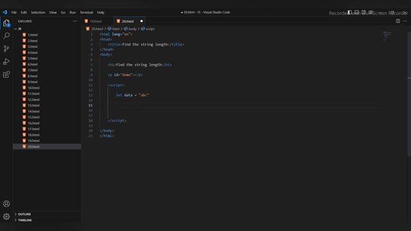Open 13.html in the Explorer
This screenshot has width=411, height=231.
47,105
